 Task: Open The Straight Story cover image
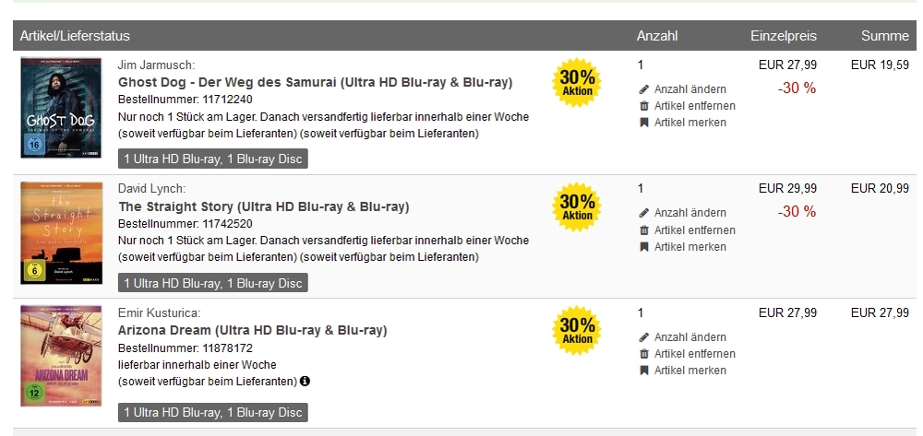(61, 233)
